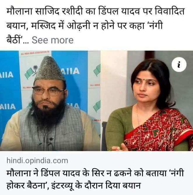Click the earphone wire on the man's vest
Screen dimensions: 193x195
point(47,137)
